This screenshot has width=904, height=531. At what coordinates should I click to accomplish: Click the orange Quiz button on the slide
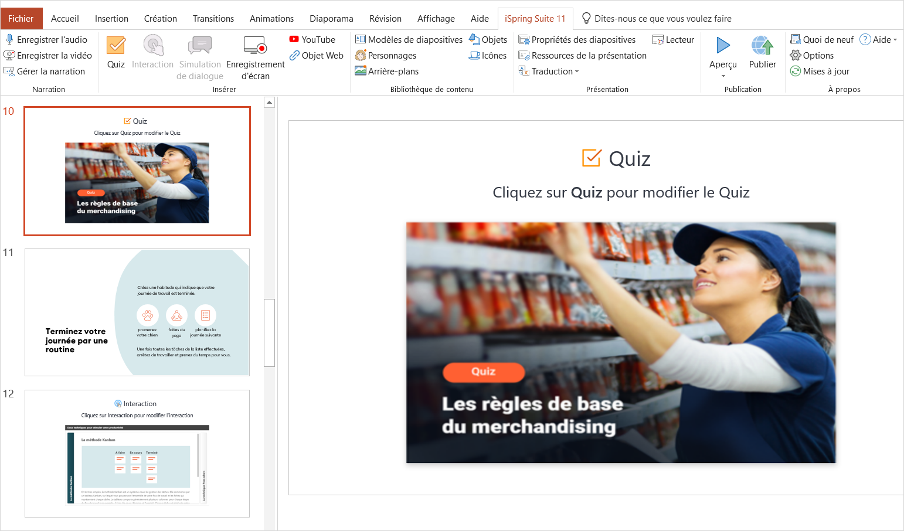[x=484, y=372]
